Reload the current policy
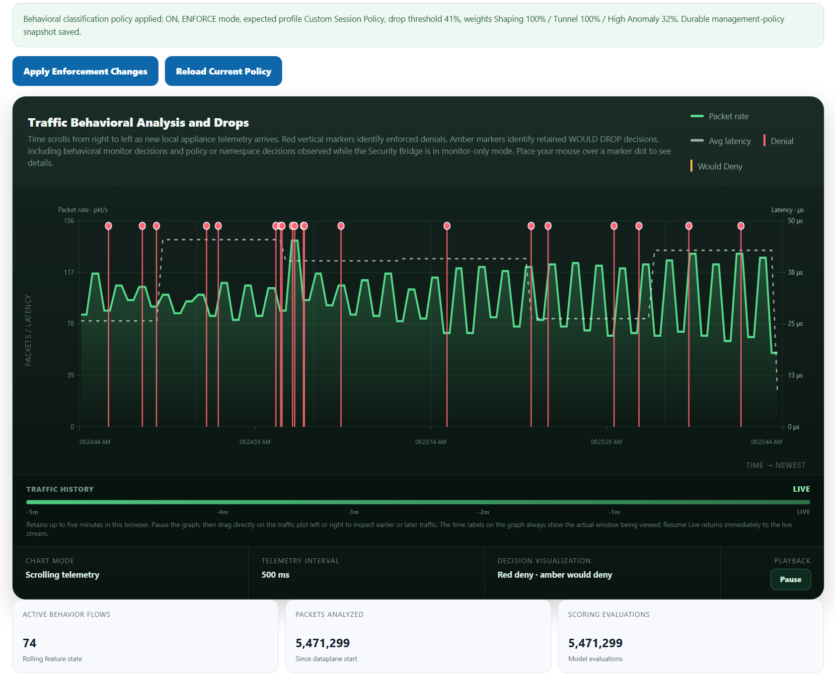This screenshot has width=835, height=676. click(x=224, y=71)
